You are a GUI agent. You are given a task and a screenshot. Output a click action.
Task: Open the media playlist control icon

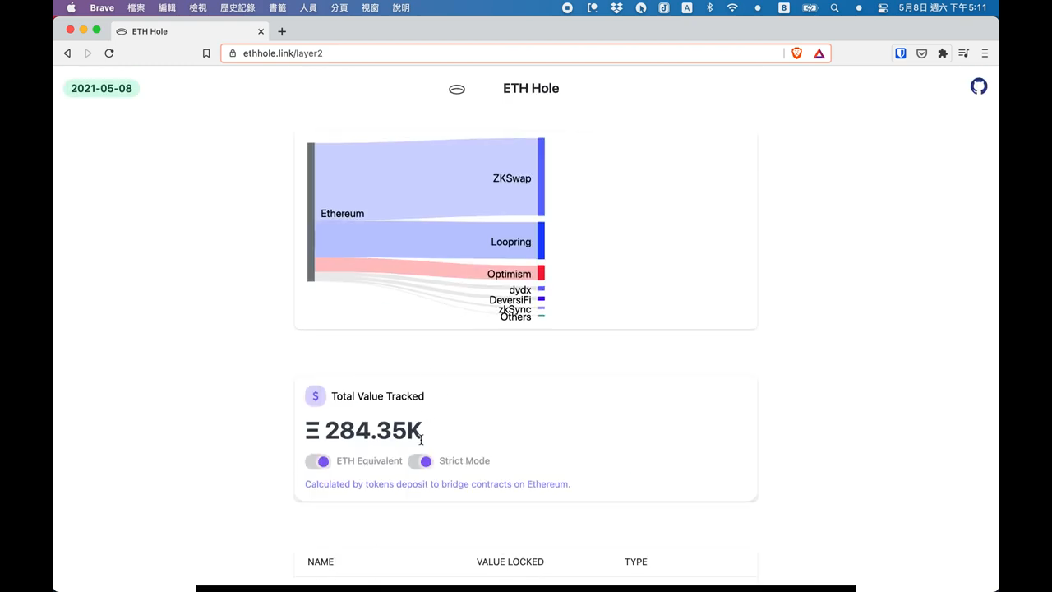[964, 53]
